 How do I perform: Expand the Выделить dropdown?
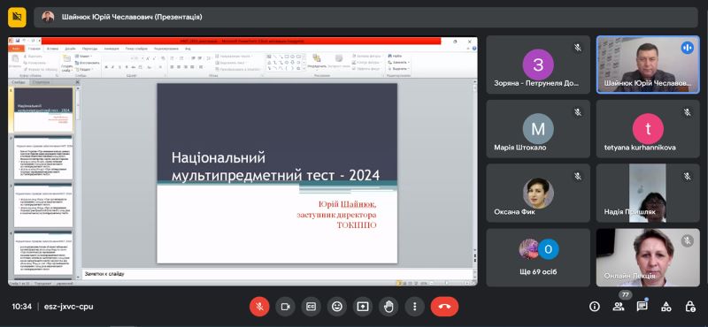[399, 69]
